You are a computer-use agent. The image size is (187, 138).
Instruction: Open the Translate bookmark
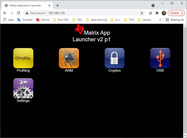pyautogui.click(x=25, y=20)
